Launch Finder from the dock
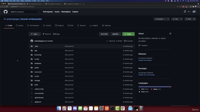Viewport: 200px width, 112px height. [59, 108]
